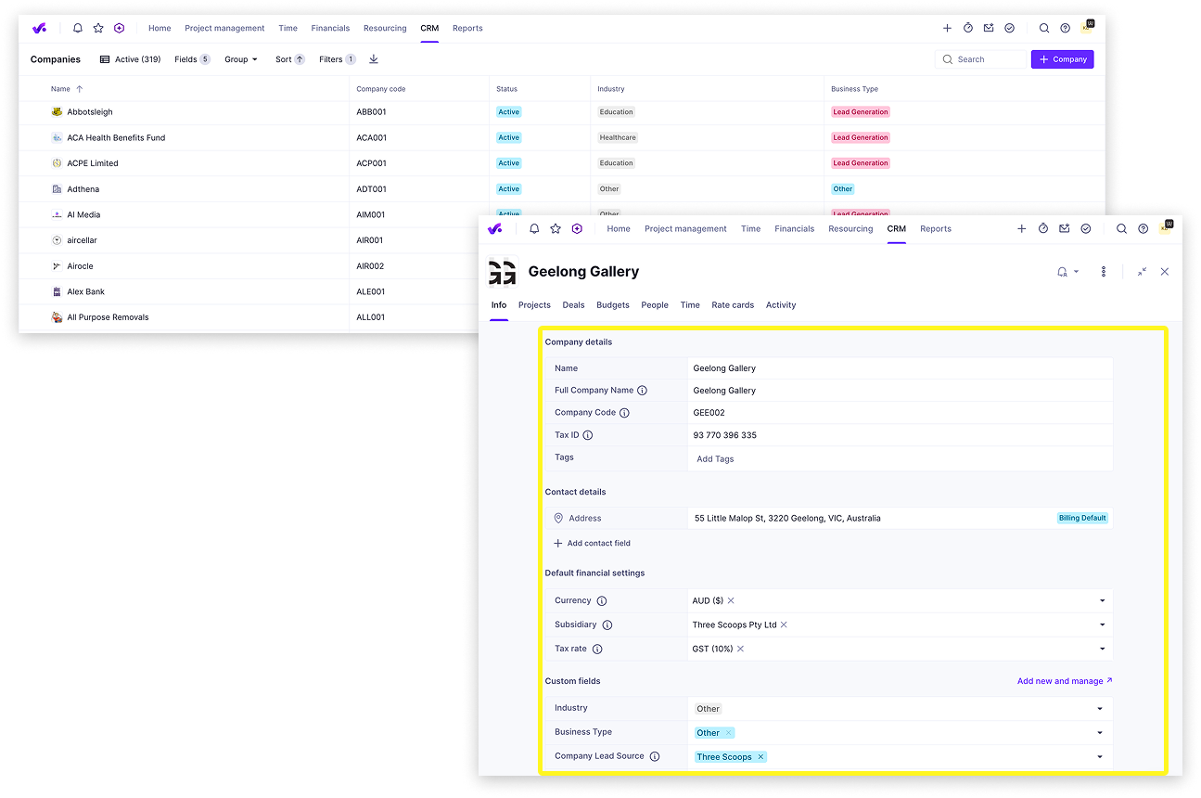Remove AUD ($) currency selection
Image resolution: width=1201 pixels, height=798 pixels.
click(x=731, y=600)
